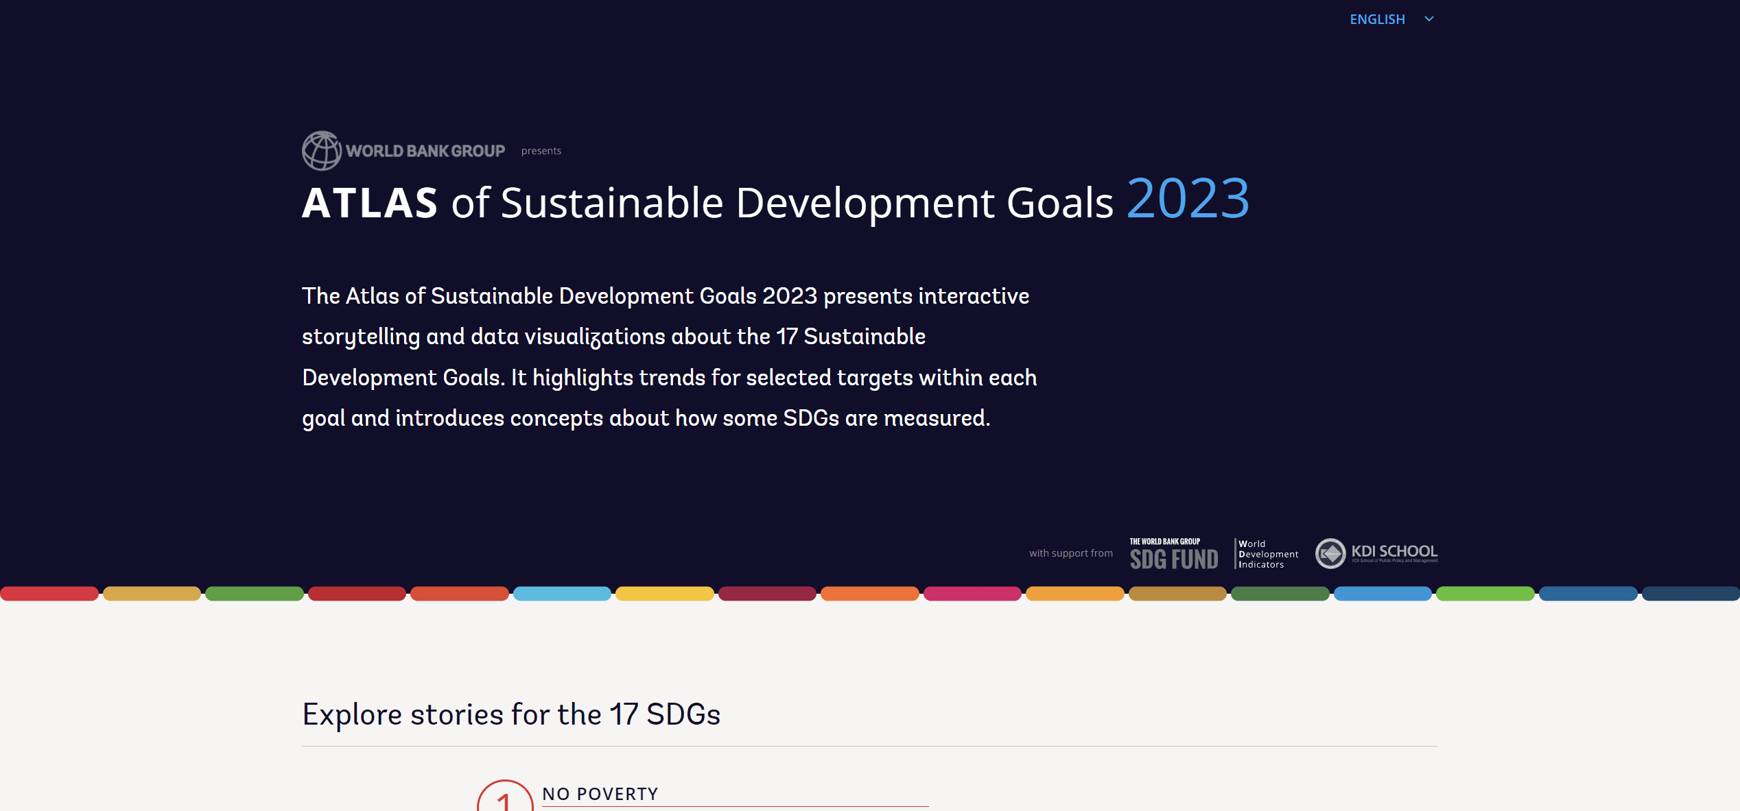Select the lime green fifteenth SDG bar
This screenshot has height=811, width=1740.
[1485, 594]
